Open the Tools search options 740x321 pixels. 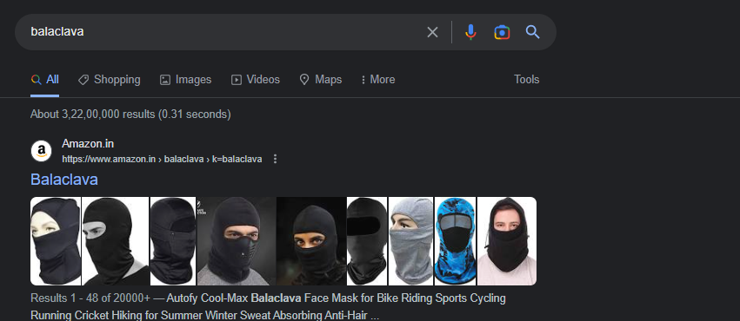(527, 80)
